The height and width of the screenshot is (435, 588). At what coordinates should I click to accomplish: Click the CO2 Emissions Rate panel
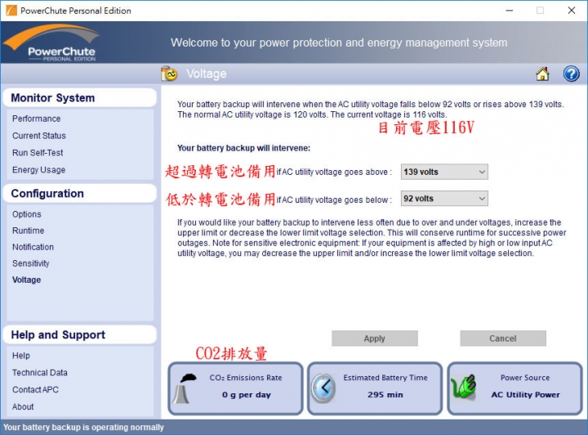click(235, 388)
